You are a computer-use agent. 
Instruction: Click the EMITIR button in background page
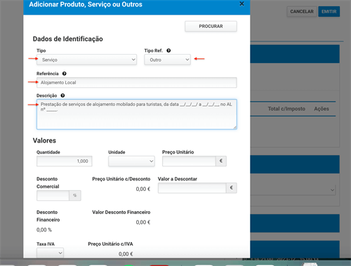[x=329, y=11]
